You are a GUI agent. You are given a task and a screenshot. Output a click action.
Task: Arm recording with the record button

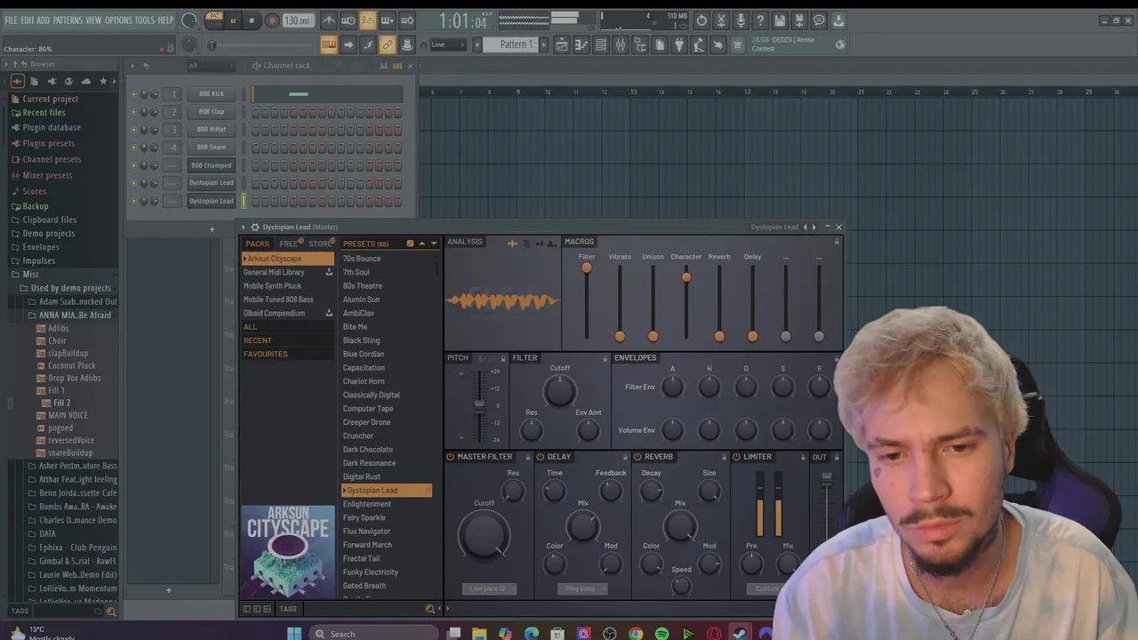272,20
